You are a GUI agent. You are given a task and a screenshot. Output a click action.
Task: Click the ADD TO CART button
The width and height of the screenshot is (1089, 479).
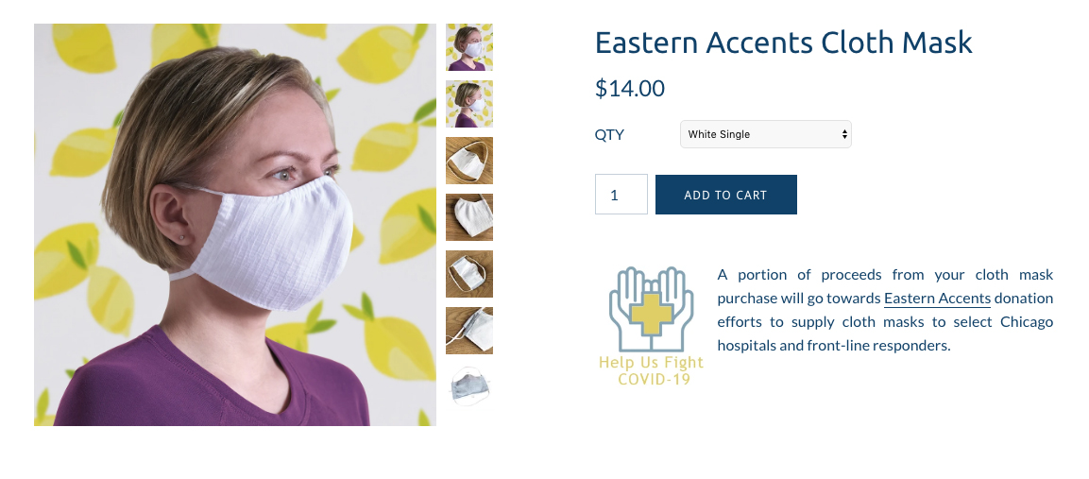tap(725, 195)
